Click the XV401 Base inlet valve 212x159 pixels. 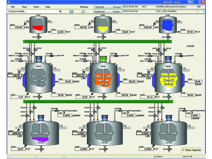21,56
